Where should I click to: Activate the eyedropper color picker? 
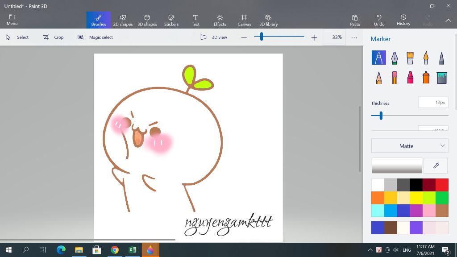(x=436, y=166)
